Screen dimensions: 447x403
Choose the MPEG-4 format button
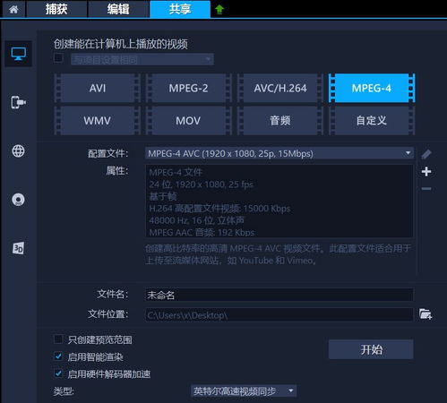pos(372,88)
